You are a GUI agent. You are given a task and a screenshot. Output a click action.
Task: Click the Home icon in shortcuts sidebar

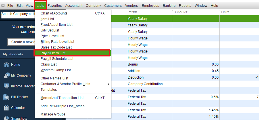[6, 65]
